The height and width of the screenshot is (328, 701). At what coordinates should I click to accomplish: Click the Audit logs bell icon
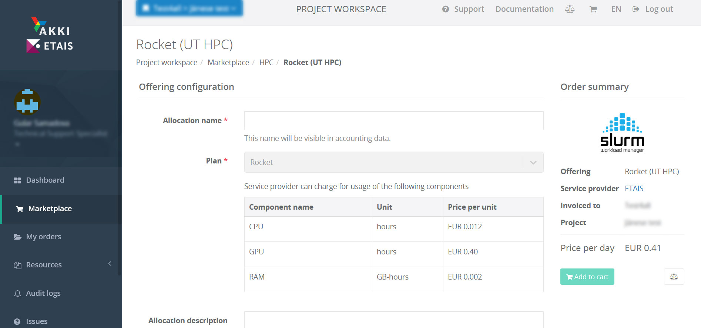pos(17,294)
